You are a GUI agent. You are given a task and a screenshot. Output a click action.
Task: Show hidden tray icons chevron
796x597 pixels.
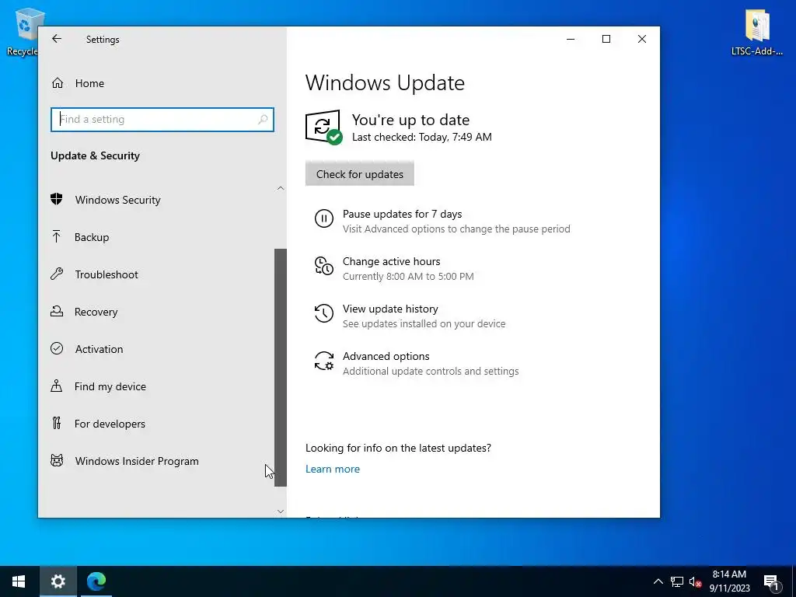(658, 581)
